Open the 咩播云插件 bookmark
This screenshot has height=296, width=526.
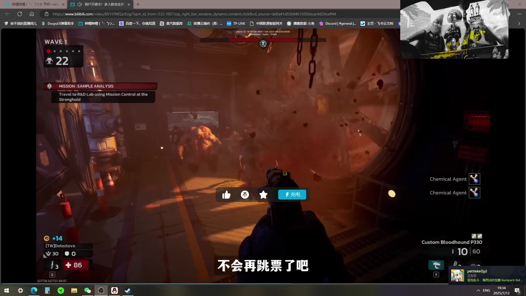pos(205,24)
